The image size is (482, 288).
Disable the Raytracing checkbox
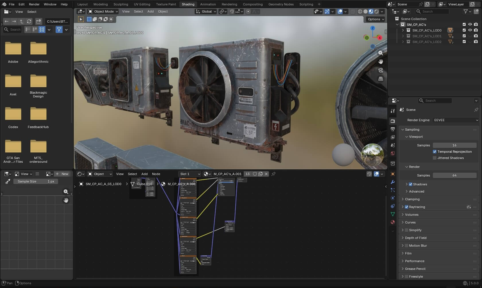click(x=407, y=207)
